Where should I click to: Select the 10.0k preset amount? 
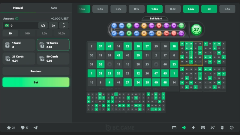click(x=61, y=33)
